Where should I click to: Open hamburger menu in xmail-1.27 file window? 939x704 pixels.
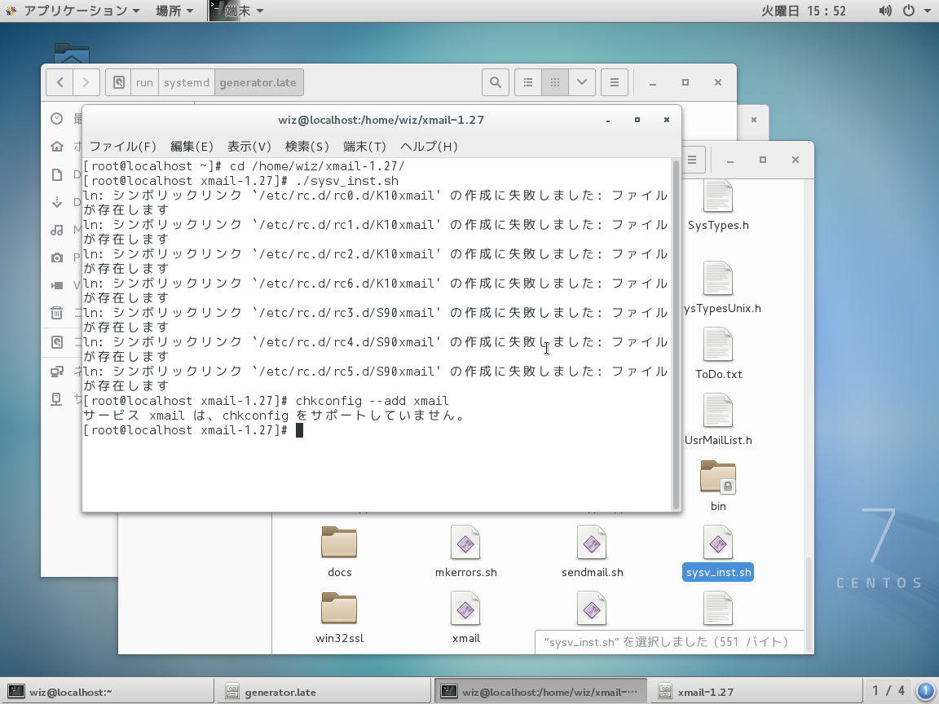(x=692, y=160)
